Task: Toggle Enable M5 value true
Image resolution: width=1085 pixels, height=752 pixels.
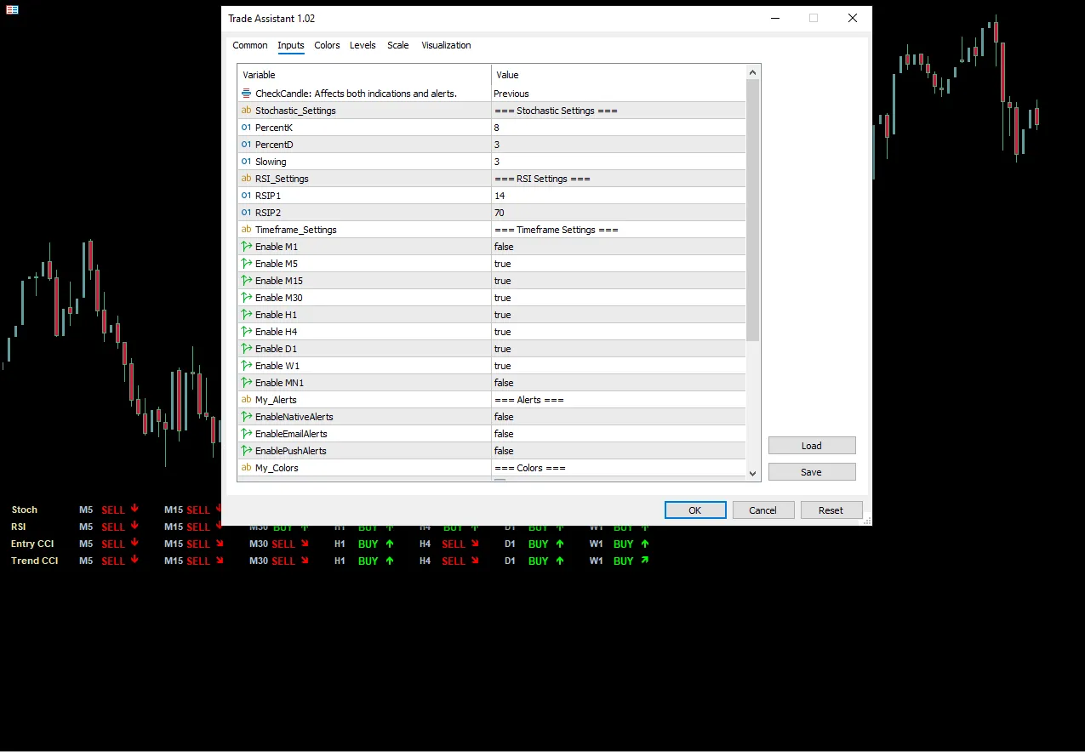Action: [x=618, y=264]
